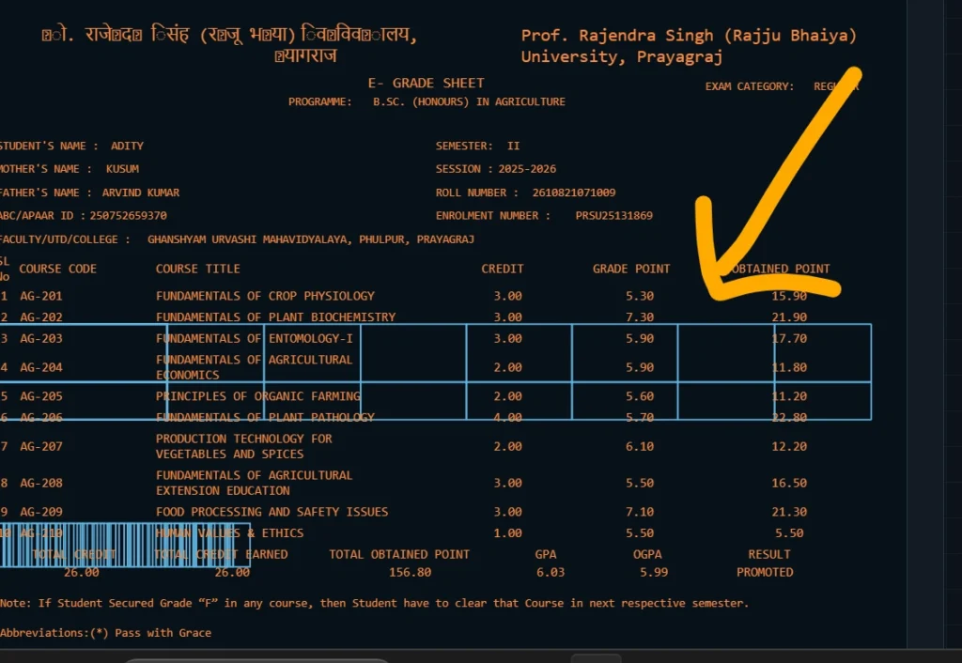Select programme text "B.SC. (HONOURS) IN AGRICULTURE"
Screen dimensions: 962x663
coord(469,101)
